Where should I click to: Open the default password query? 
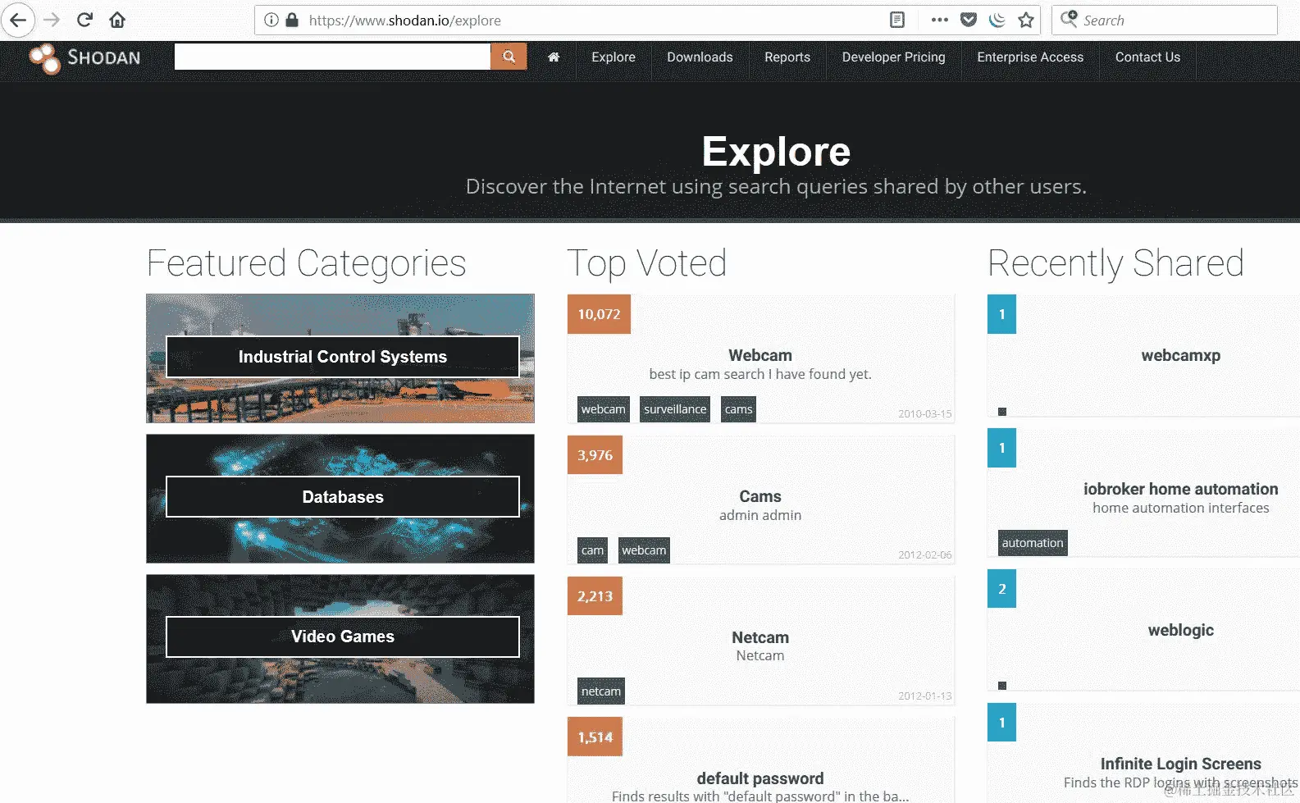click(x=760, y=778)
